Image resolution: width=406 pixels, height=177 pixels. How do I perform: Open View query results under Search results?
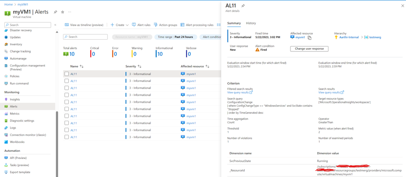tap(331, 92)
